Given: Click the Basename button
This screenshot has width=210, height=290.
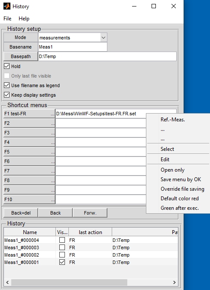Looking at the screenshot, I should (x=20, y=47).
